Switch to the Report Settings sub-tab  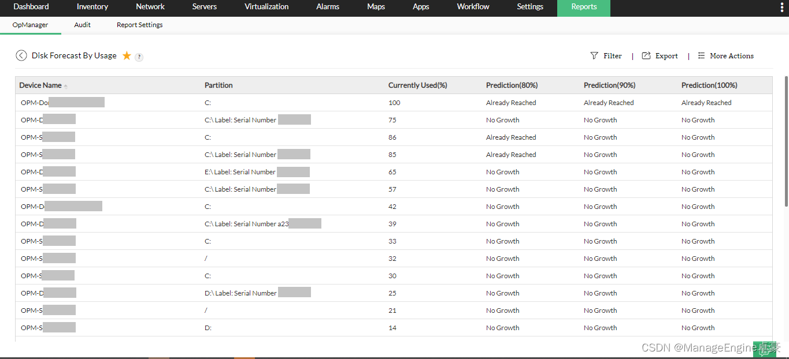click(x=139, y=25)
